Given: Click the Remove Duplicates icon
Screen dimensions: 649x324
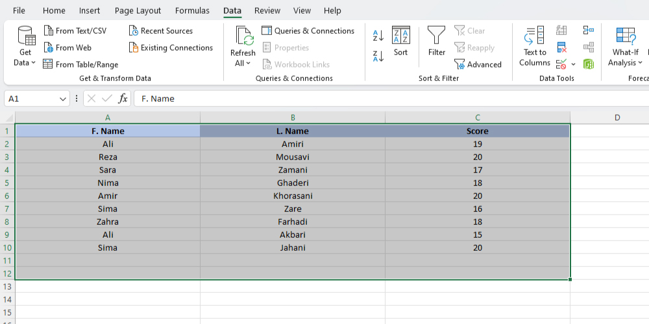Looking at the screenshot, I should point(562,47).
